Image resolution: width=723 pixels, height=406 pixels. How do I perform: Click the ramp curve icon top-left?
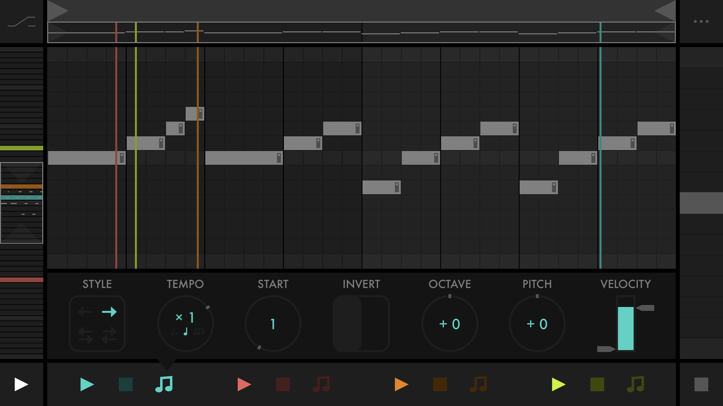click(22, 22)
